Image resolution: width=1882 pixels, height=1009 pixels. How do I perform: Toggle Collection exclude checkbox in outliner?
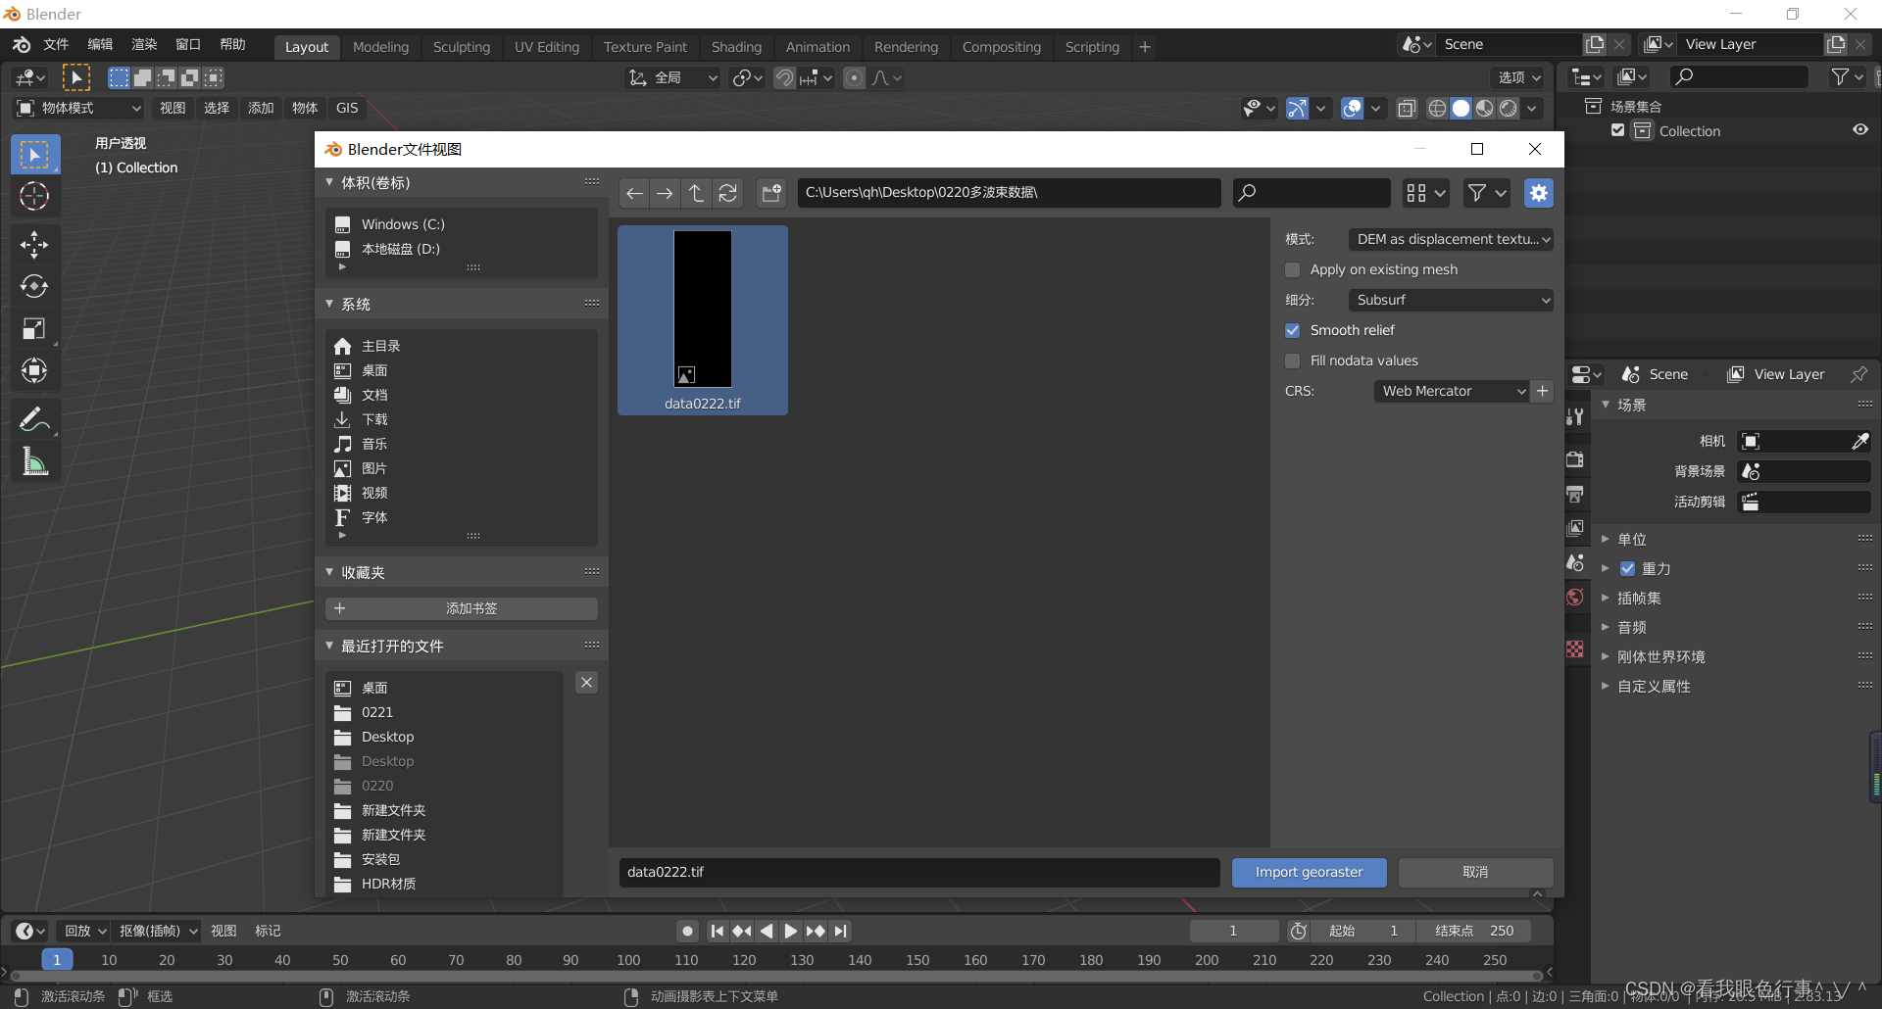1617,130
